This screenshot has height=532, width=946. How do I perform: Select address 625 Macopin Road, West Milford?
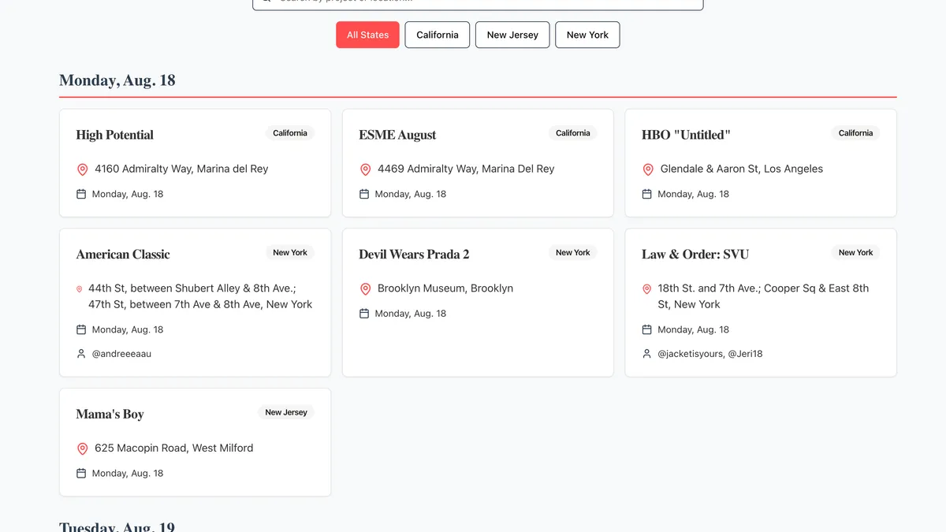[174, 448]
